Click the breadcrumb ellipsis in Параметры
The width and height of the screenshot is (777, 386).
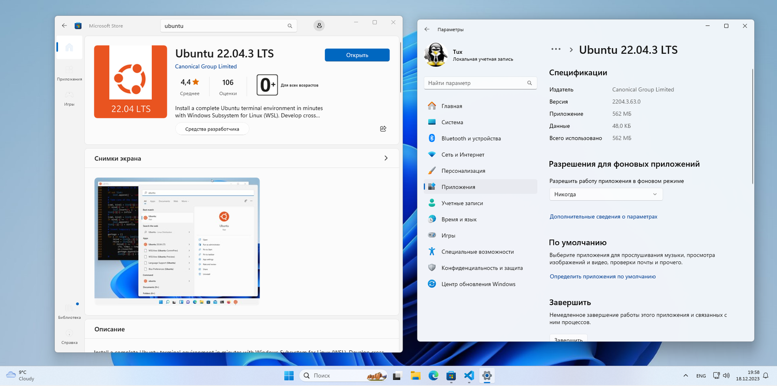(556, 49)
